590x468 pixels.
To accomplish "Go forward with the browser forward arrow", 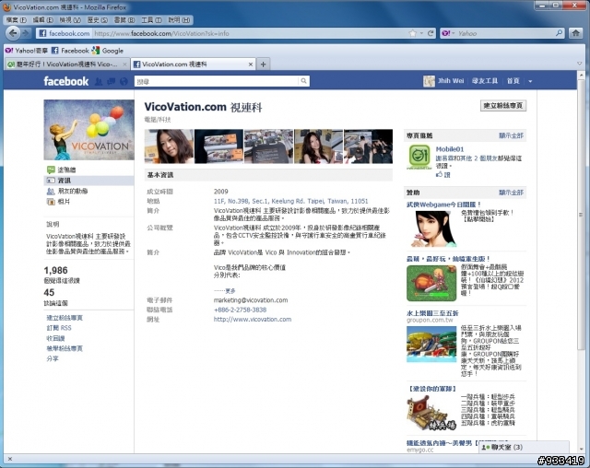I will pyautogui.click(x=26, y=33).
